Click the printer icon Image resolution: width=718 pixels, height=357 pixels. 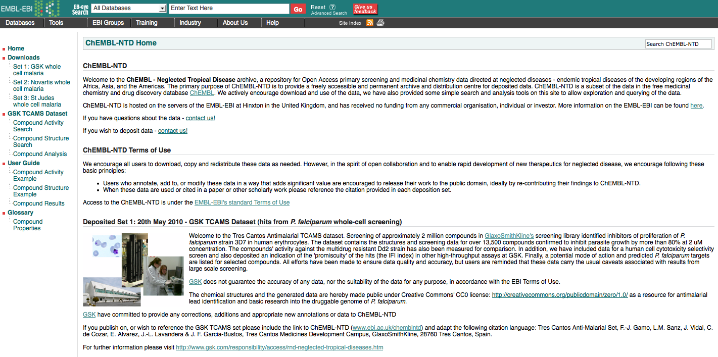pos(380,23)
